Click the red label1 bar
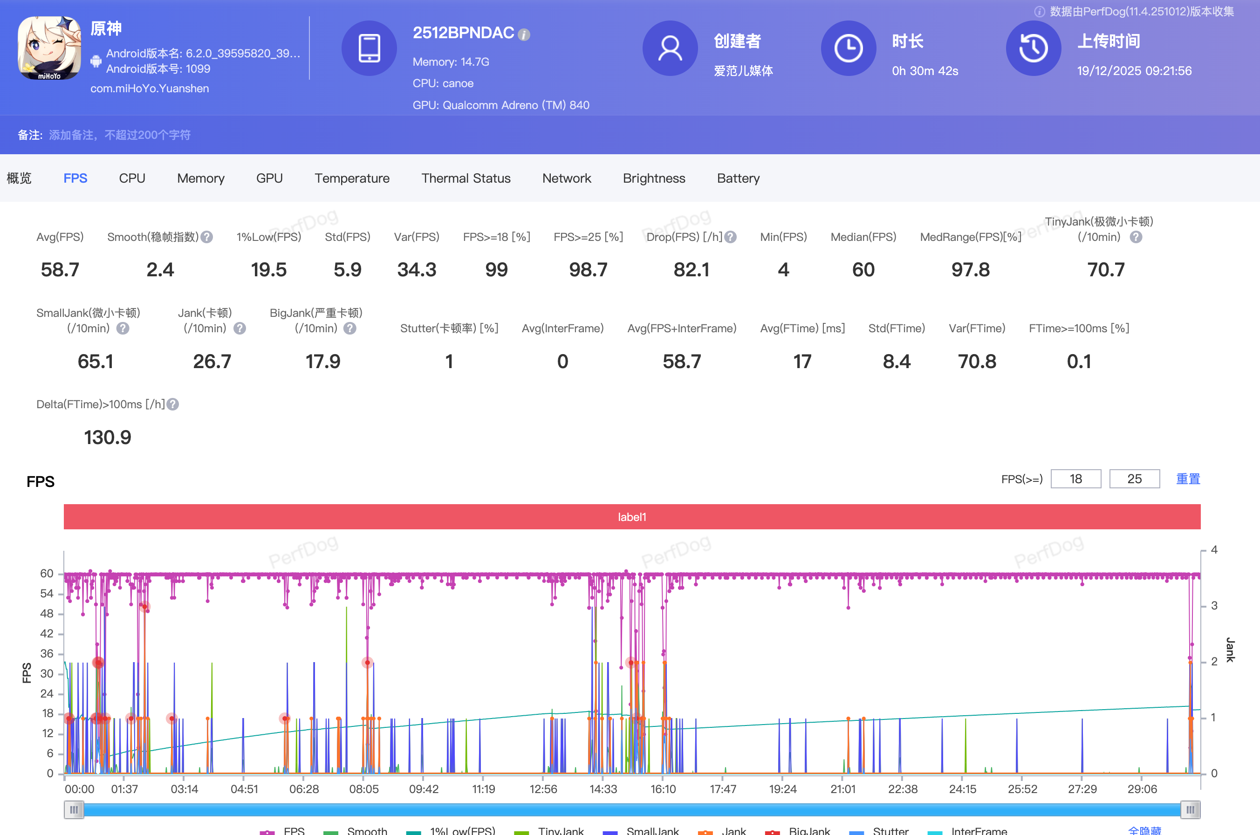The width and height of the screenshot is (1260, 835). [x=631, y=517]
